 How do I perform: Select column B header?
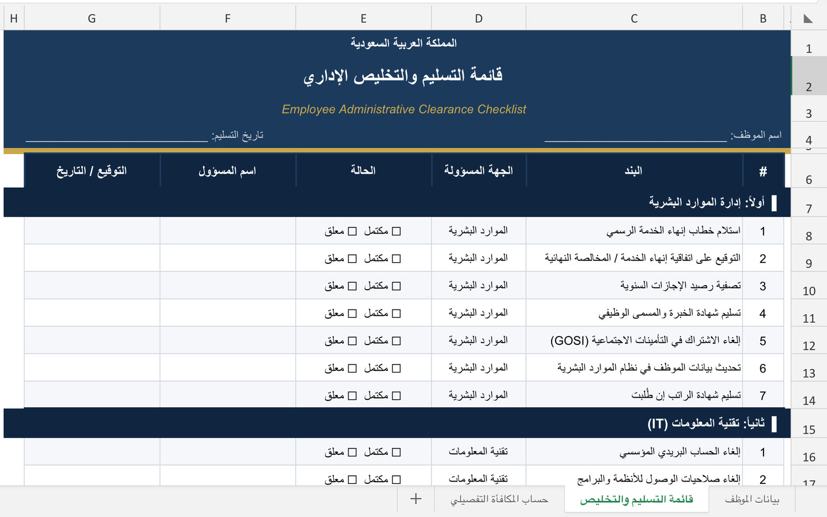pos(763,18)
